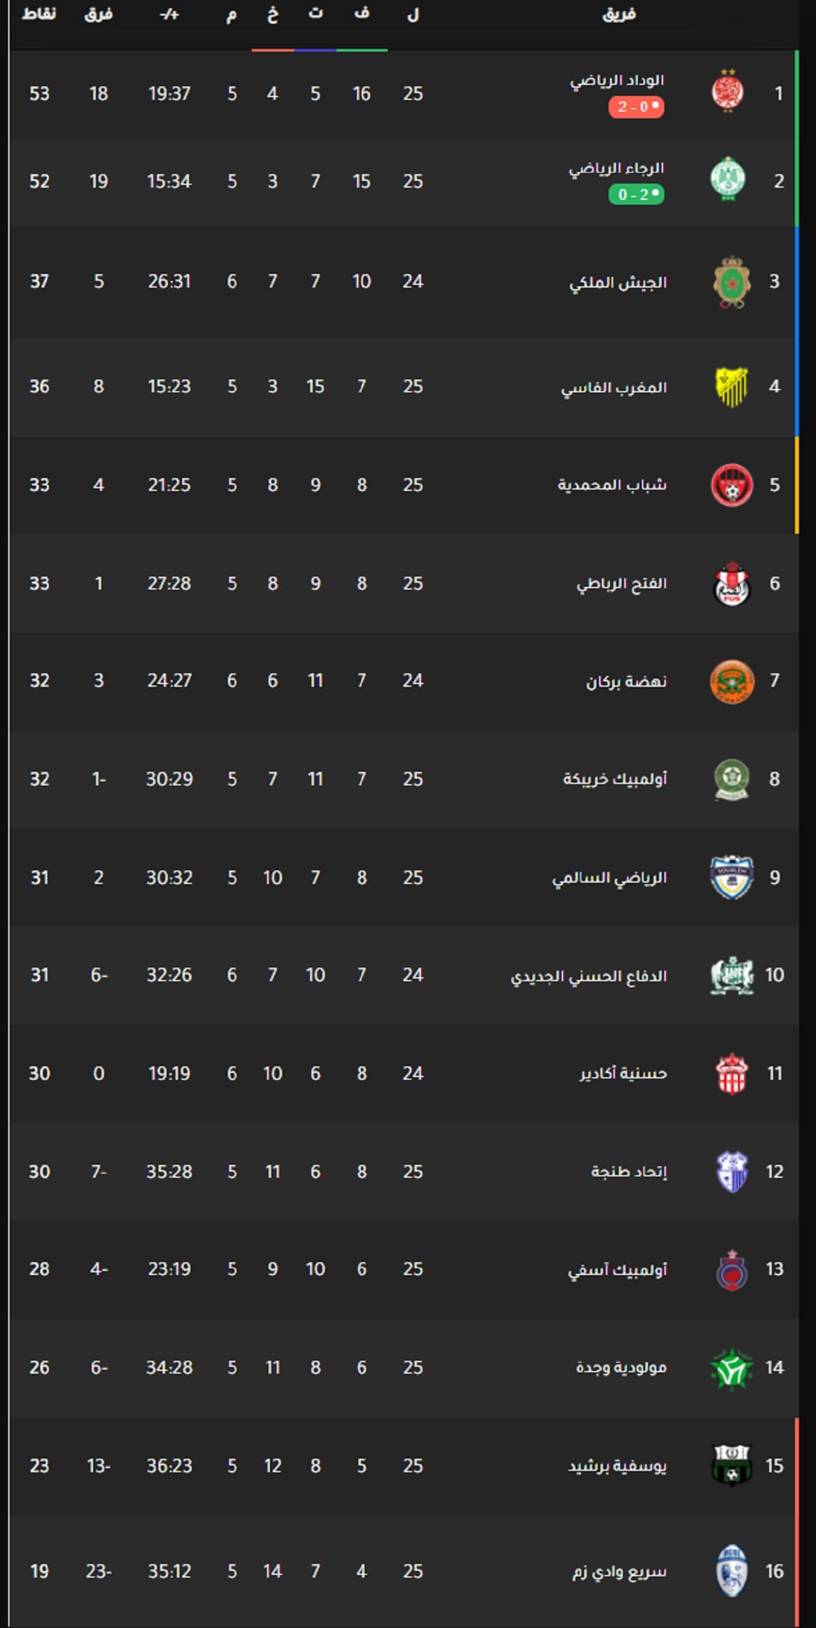
Task: Open the Youssoufia Berrechid team logo
Action: point(732,1465)
